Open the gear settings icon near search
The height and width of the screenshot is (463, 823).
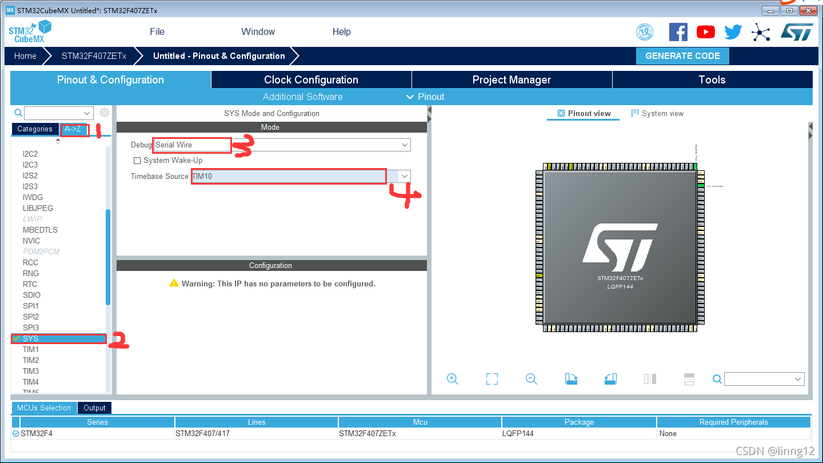[105, 113]
